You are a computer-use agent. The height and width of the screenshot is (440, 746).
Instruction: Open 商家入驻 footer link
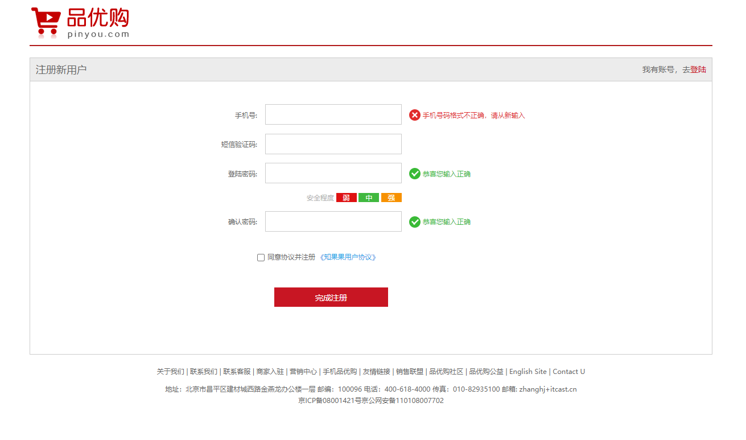[270, 372]
